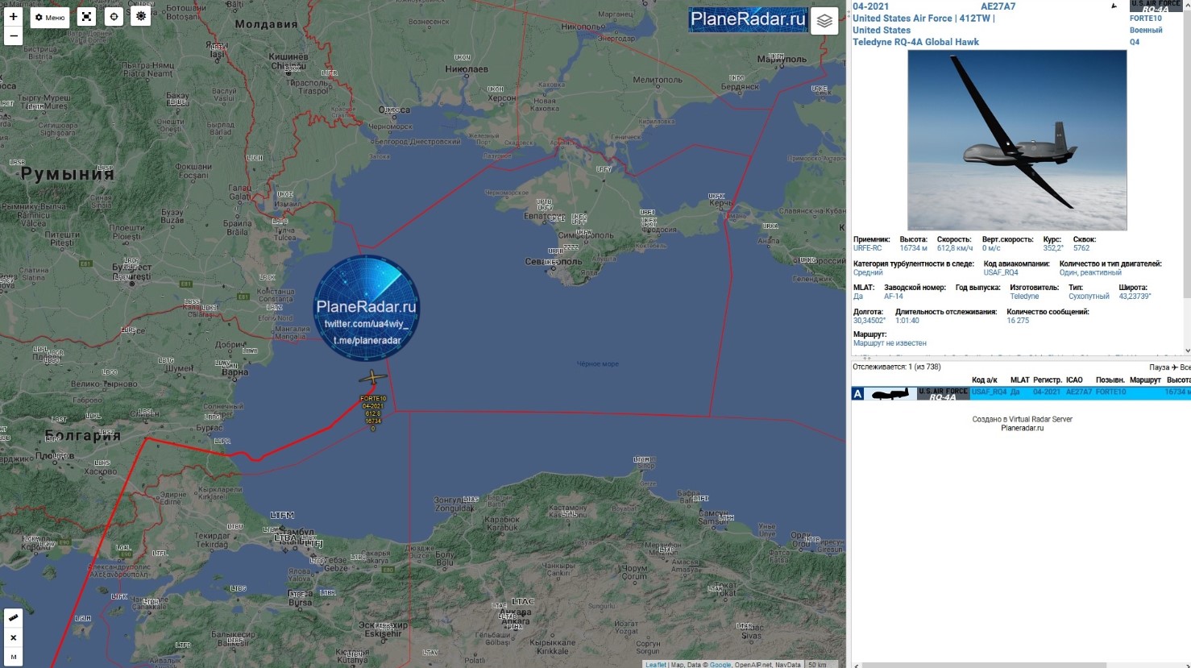Toggle map brightness sun icon
Viewport: 1191px width, 668px height.
click(141, 16)
